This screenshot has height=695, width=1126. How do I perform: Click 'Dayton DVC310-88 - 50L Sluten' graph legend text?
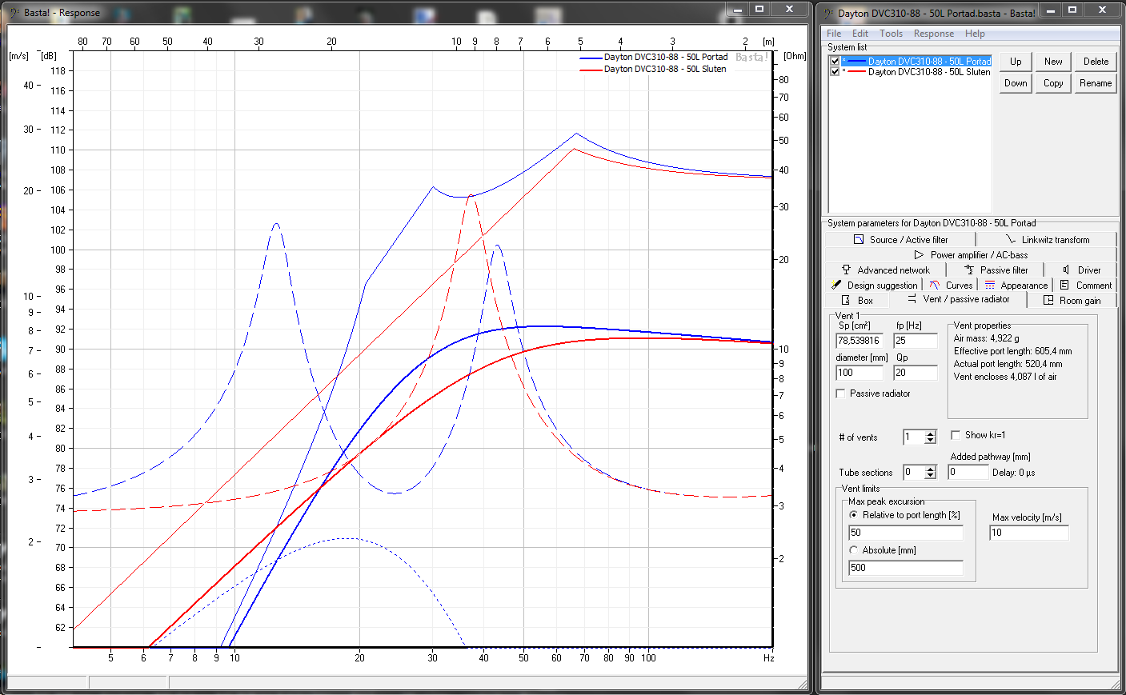tap(665, 70)
